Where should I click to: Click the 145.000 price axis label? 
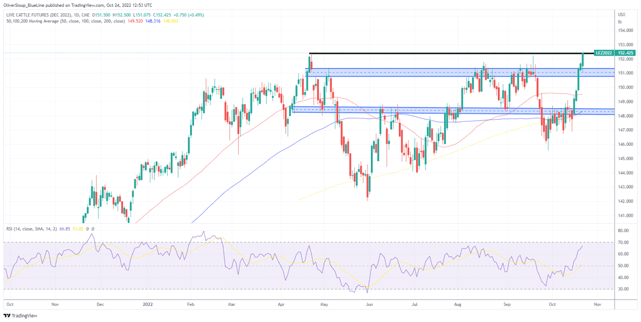[624, 158]
